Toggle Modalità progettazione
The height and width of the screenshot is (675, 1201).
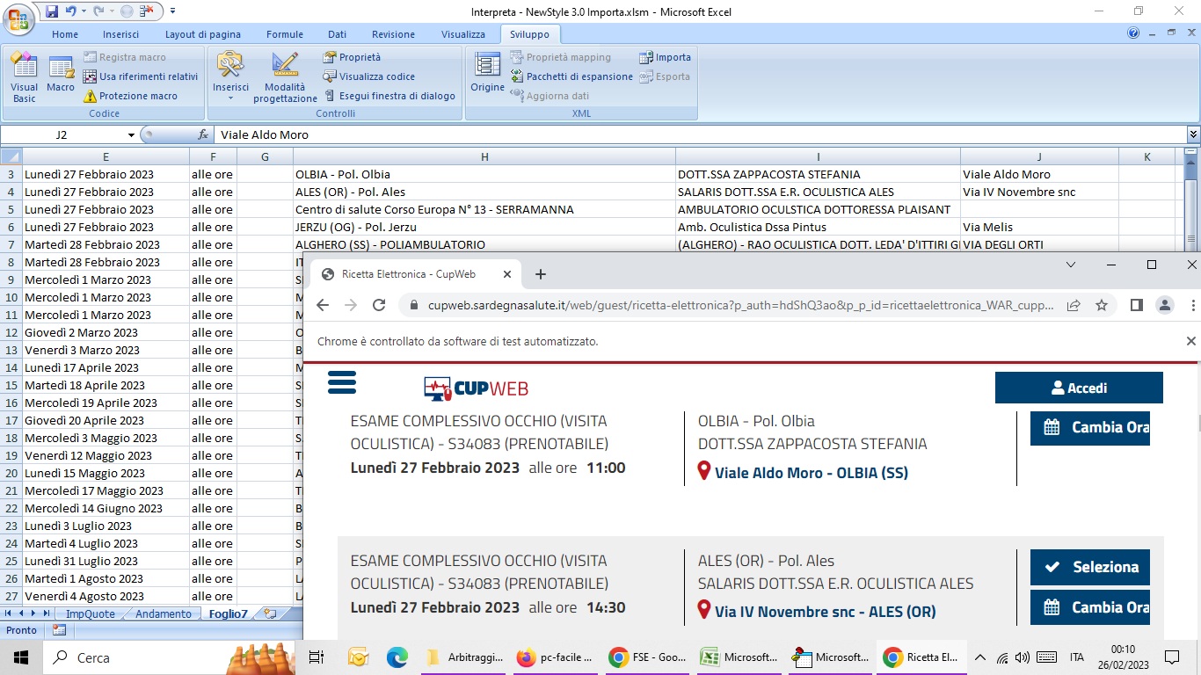coord(285,77)
